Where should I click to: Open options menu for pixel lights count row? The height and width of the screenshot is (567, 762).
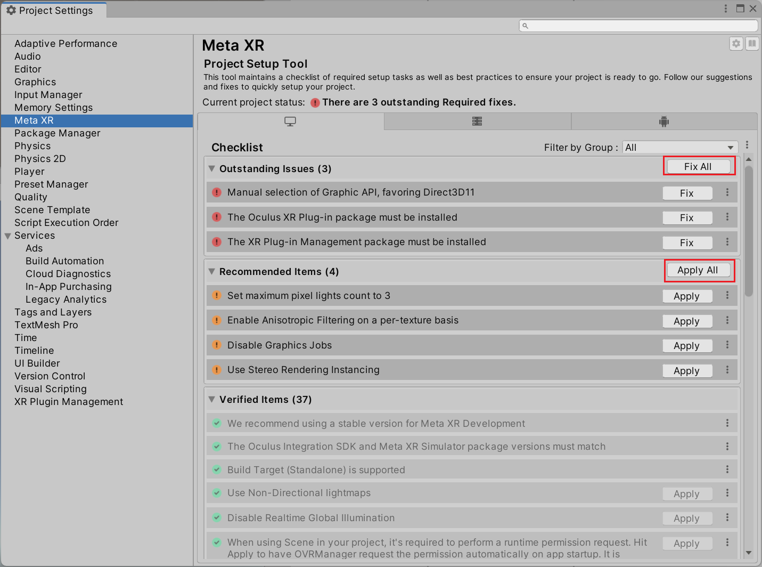coord(727,295)
